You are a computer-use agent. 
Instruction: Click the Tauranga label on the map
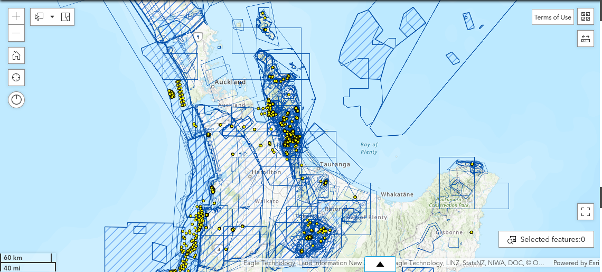(335, 165)
